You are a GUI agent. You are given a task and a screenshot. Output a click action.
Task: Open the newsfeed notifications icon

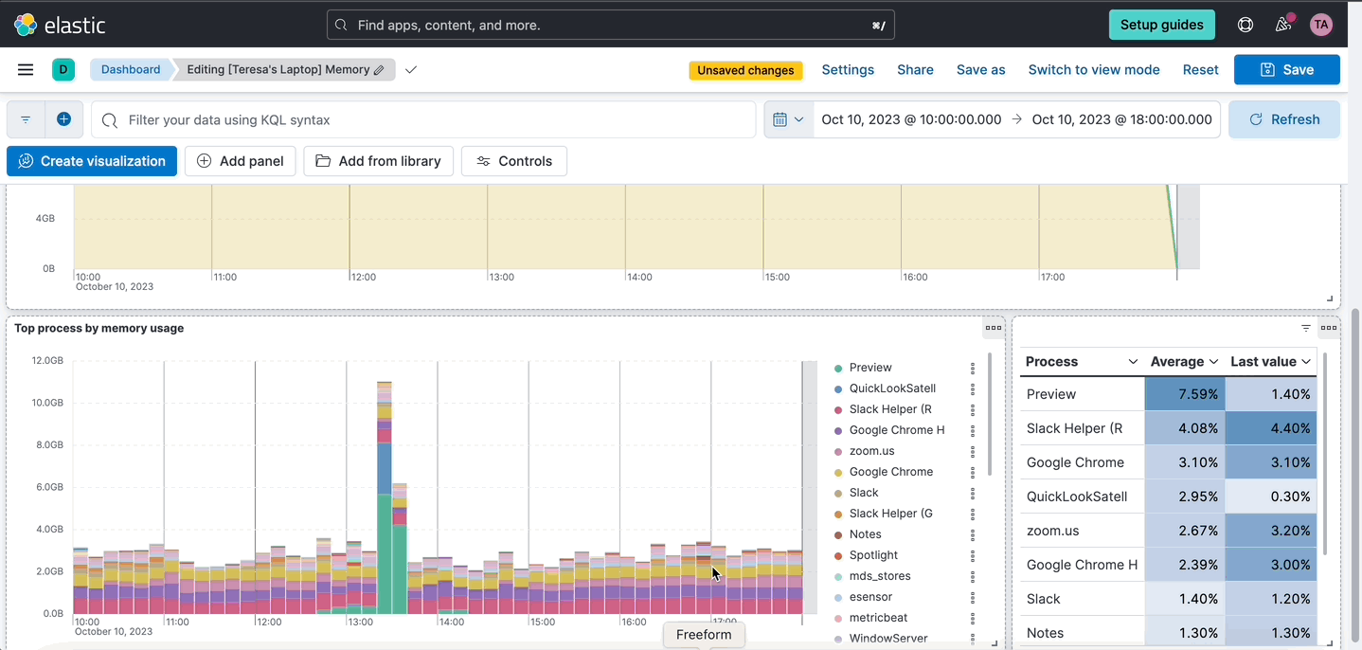[1283, 25]
